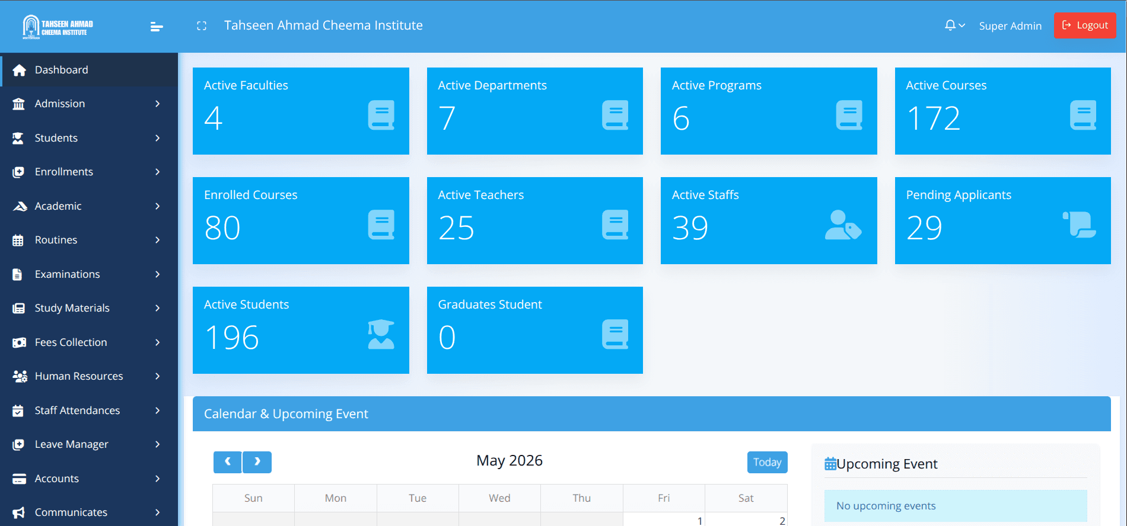
Task: Click the Enrollments sidebar icon
Action: tap(18, 172)
